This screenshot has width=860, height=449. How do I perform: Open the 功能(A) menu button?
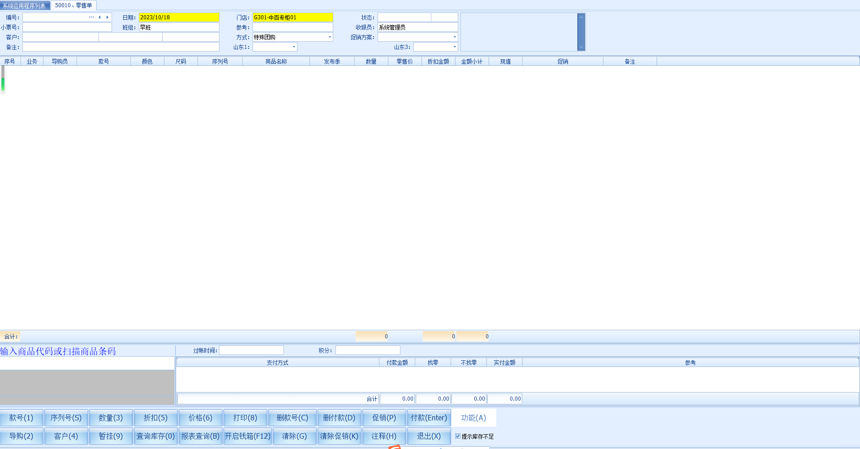pyautogui.click(x=474, y=418)
